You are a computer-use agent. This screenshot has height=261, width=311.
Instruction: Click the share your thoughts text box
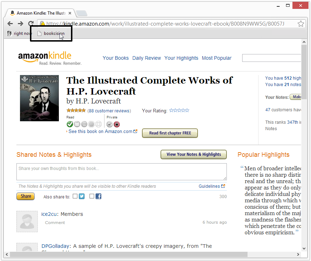(122, 172)
